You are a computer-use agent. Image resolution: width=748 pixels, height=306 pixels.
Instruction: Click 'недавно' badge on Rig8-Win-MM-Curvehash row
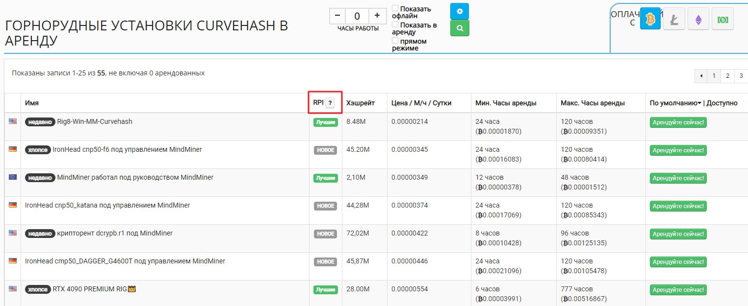pos(40,122)
